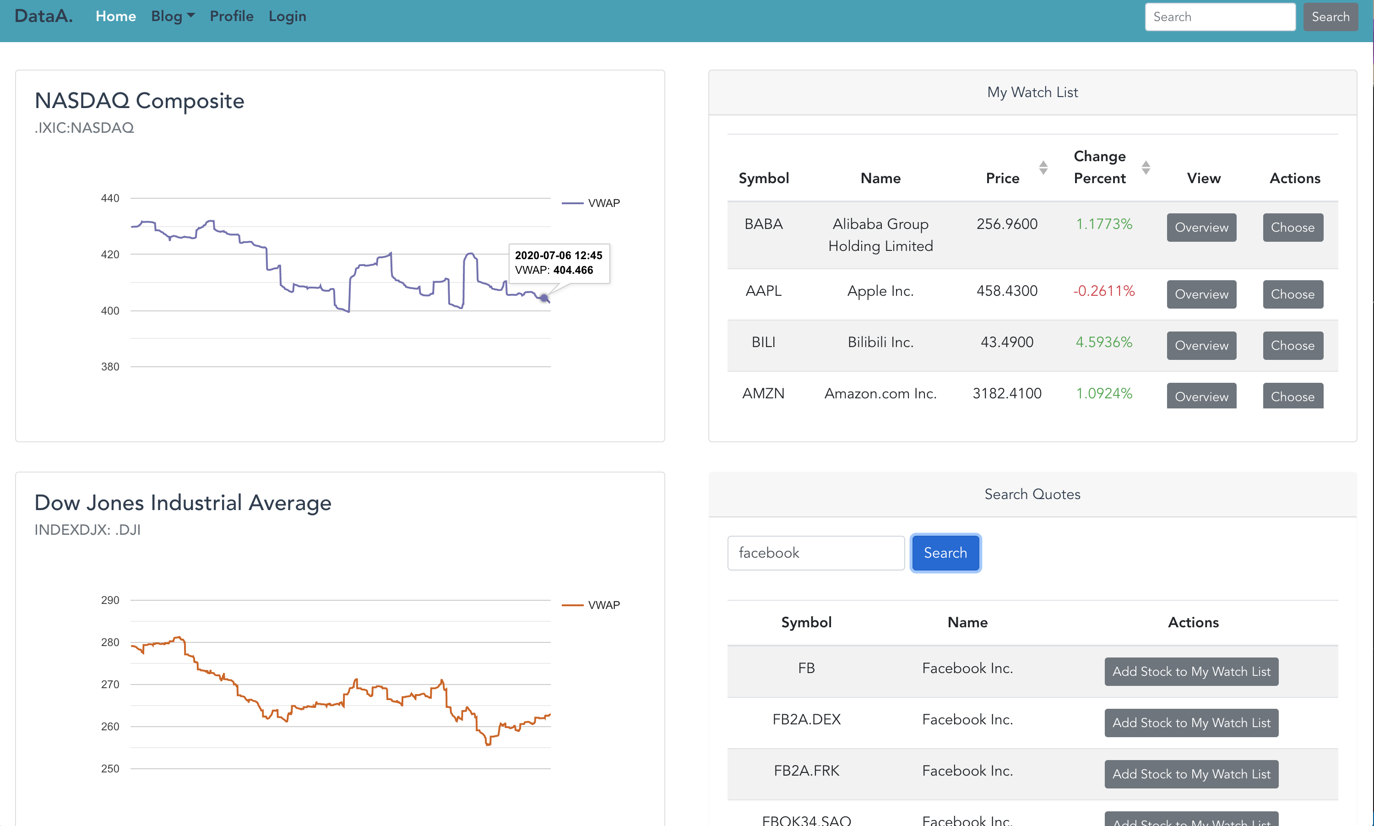Click the .IXIC:NASDAQ subtitle
This screenshot has width=1374, height=826.
(84, 128)
